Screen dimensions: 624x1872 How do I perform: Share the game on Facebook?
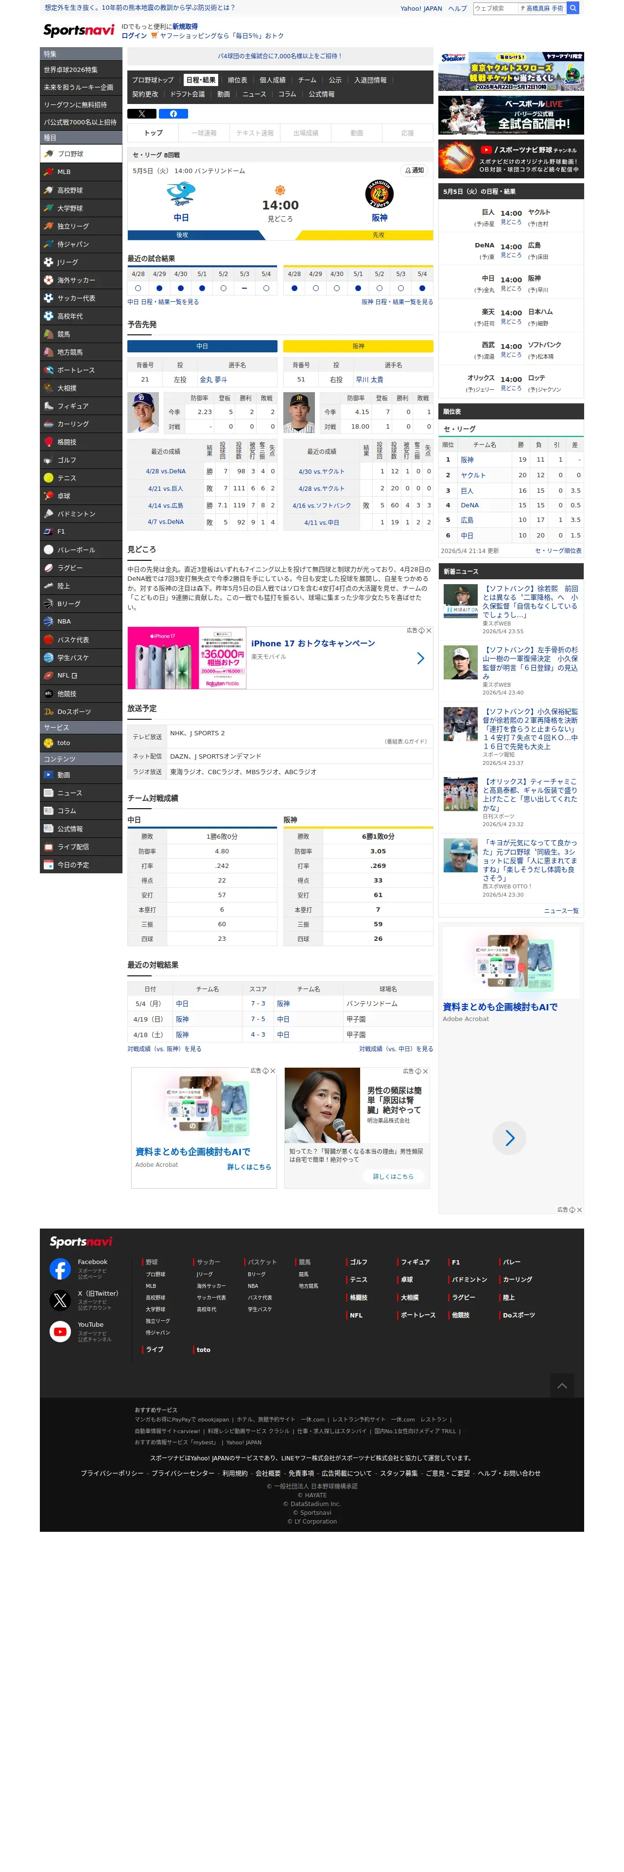coord(173,114)
